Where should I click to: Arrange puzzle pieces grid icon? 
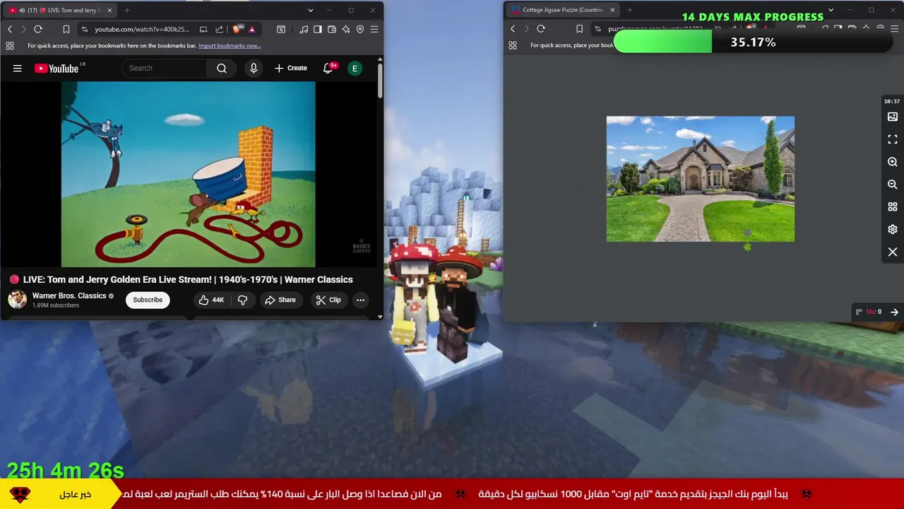click(x=893, y=207)
